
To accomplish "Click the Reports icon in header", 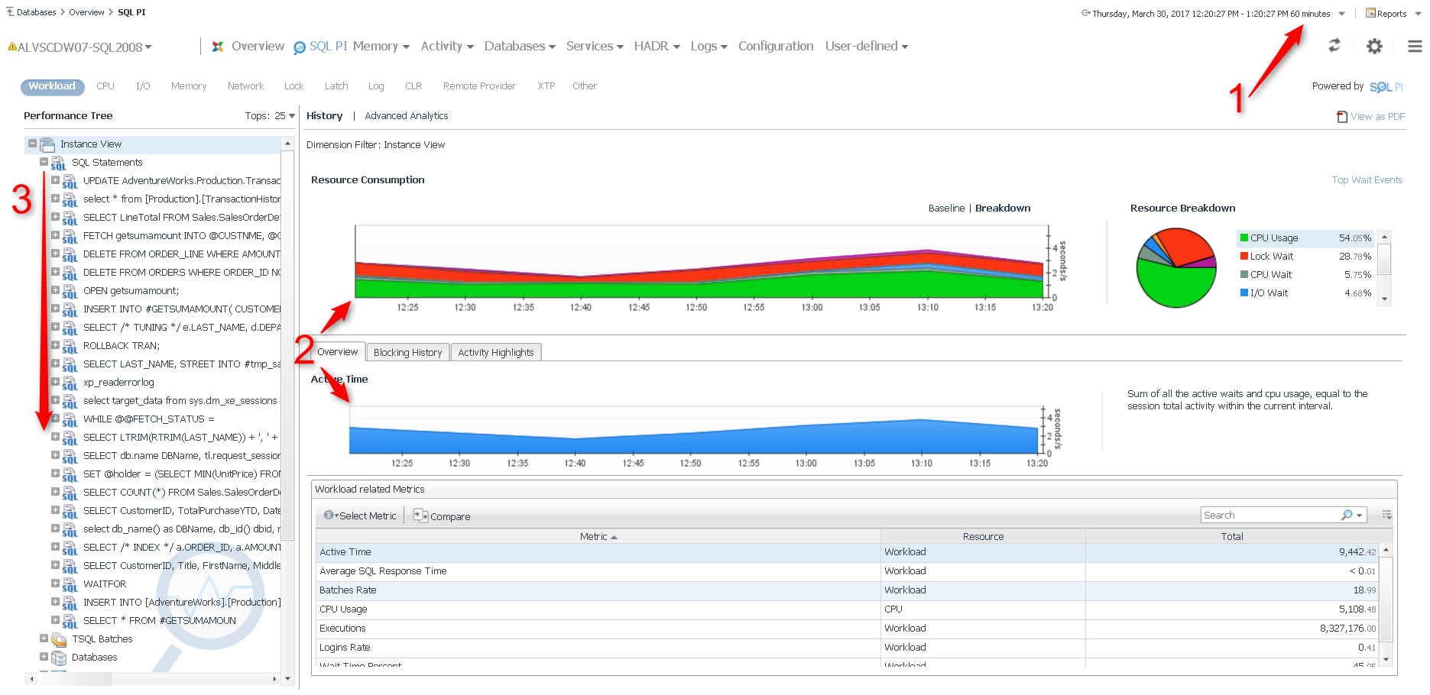I will click(x=1370, y=13).
